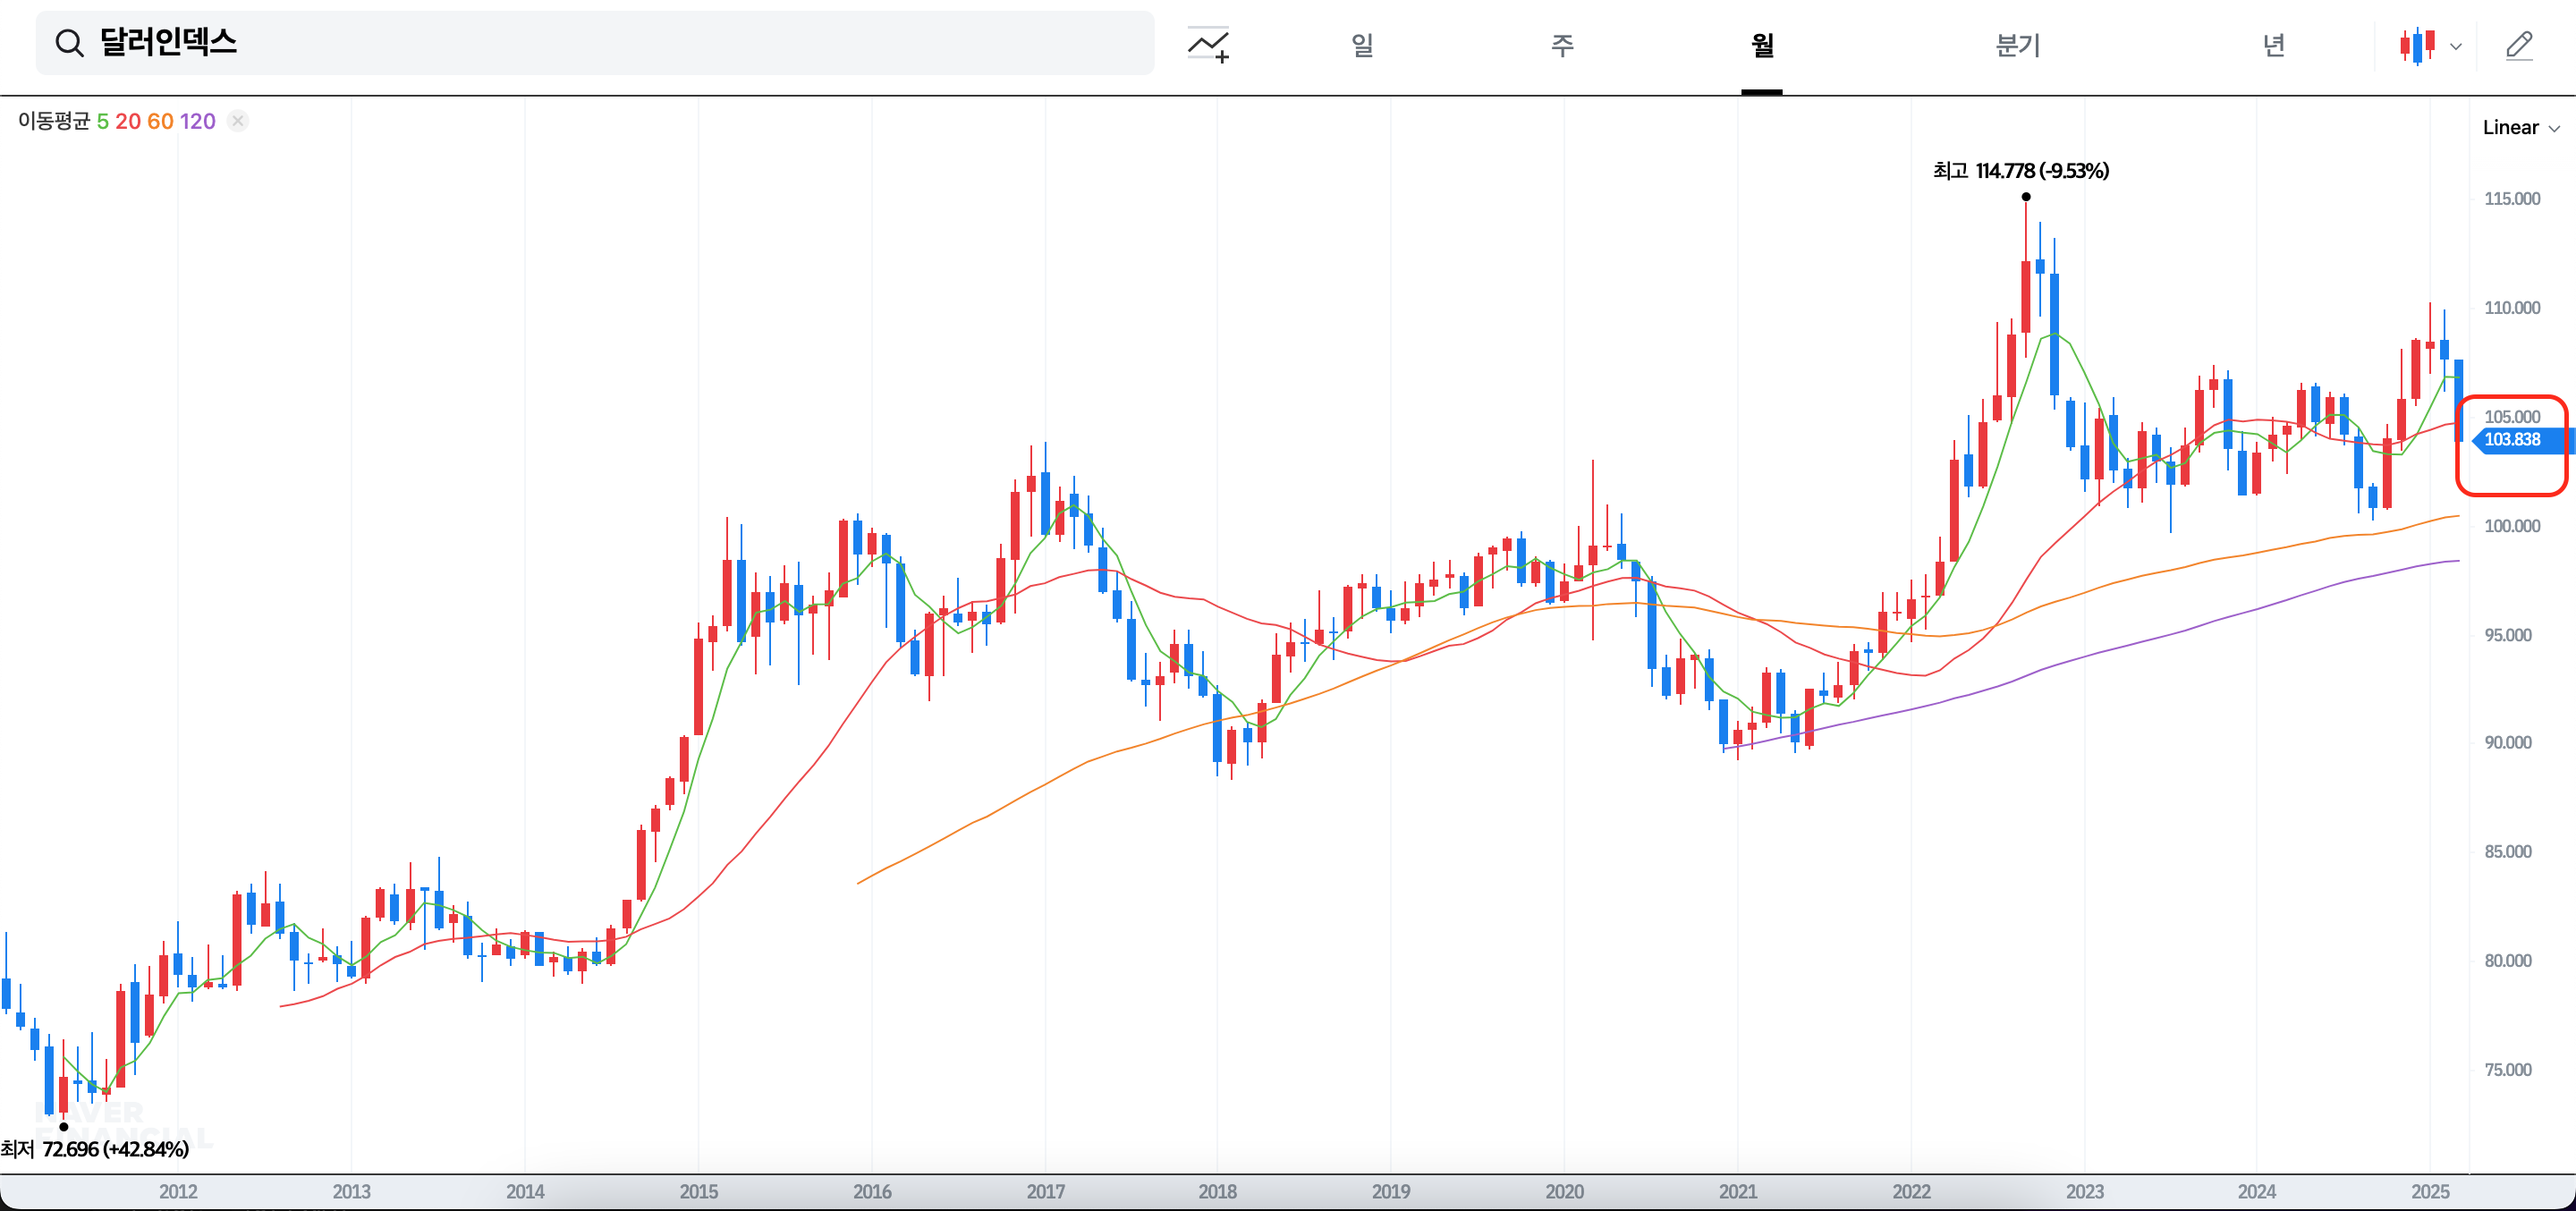Open the add indicator chart icon

click(x=1208, y=45)
